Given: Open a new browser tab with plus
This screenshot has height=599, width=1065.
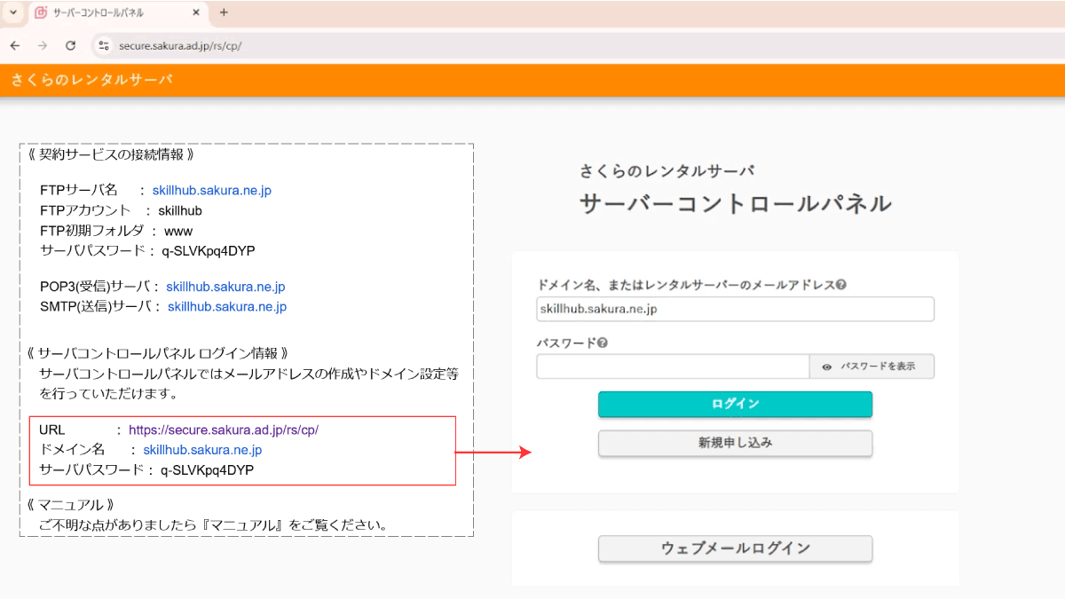Looking at the screenshot, I should coord(224,12).
